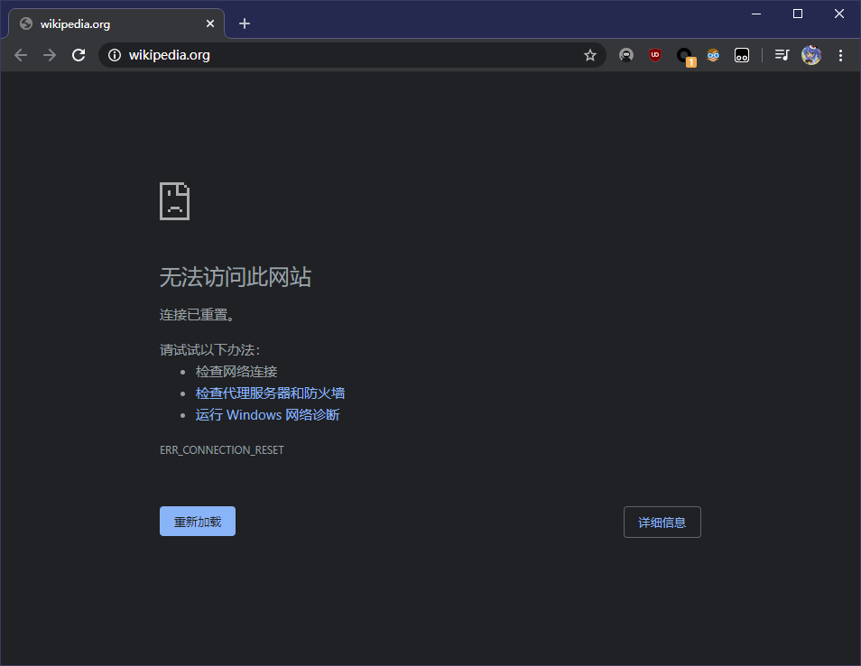Click the 连接已重置。 message text
The image size is (861, 666).
198,315
